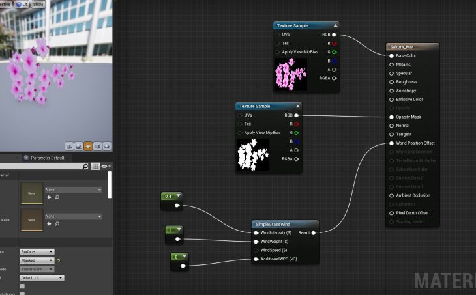The height and width of the screenshot is (295, 476).
Task: Click the pink sakura texture preview thumbnail
Action: tap(291, 74)
